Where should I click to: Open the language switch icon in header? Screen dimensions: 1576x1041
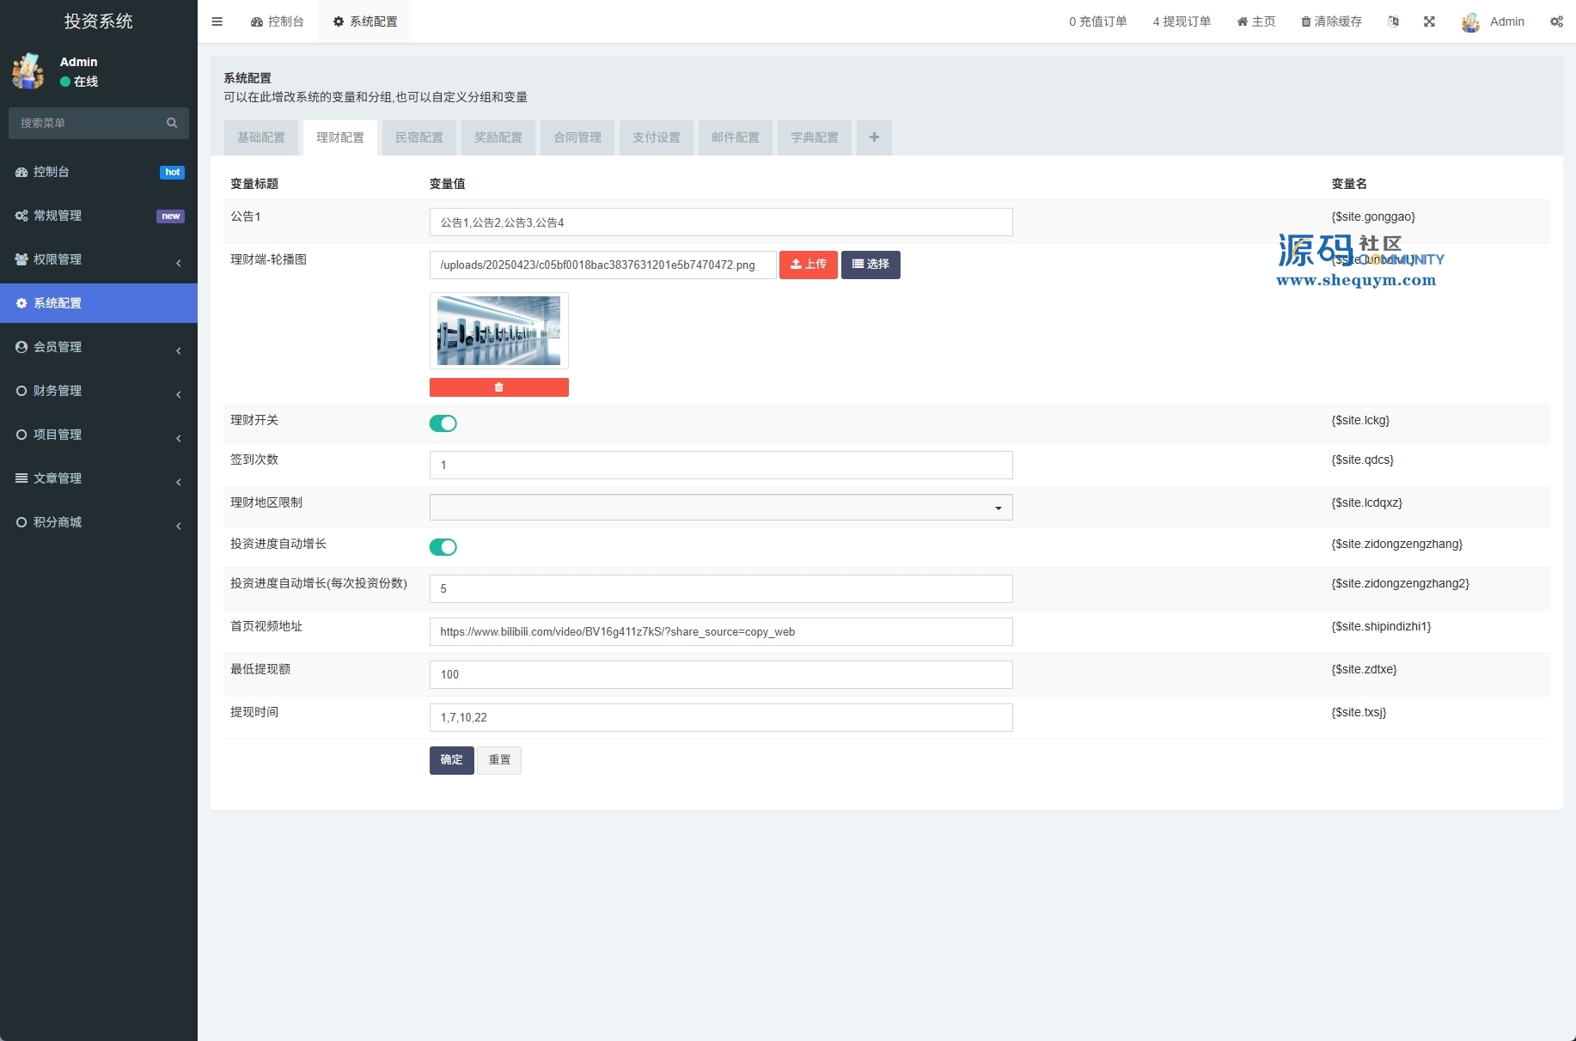click(x=1393, y=21)
